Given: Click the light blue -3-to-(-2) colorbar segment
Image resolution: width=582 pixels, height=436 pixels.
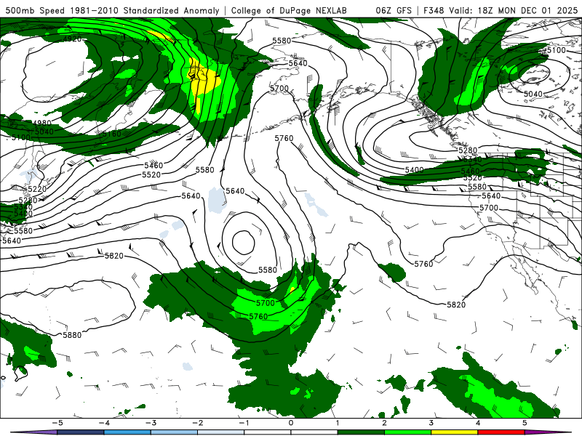Looking at the screenshot, I should (x=174, y=432).
